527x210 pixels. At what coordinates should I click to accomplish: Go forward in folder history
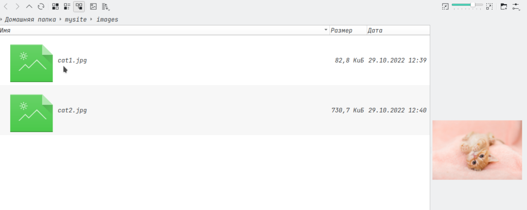pos(17,7)
